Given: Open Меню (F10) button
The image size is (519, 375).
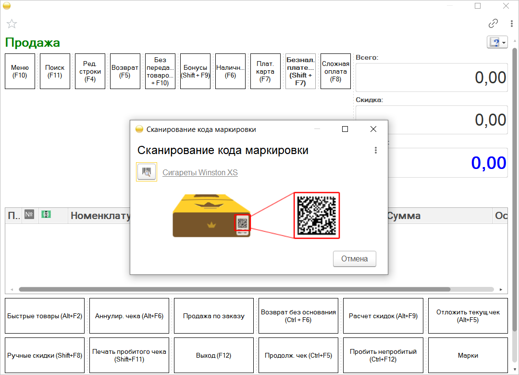Looking at the screenshot, I should (x=20, y=71).
